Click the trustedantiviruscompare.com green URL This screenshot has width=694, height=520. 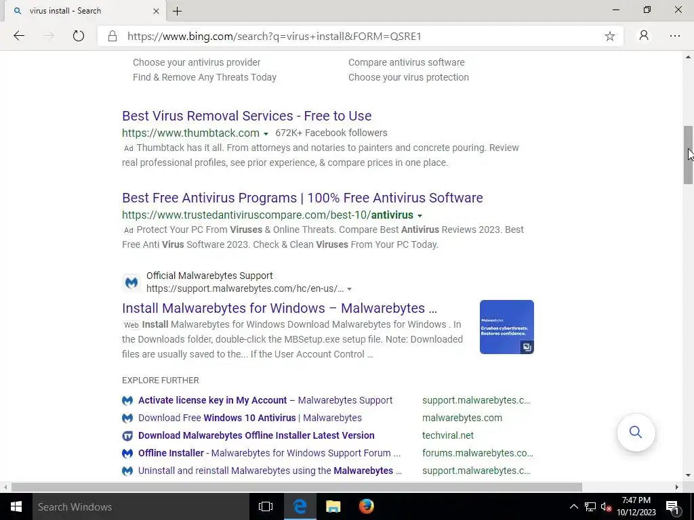coord(268,215)
